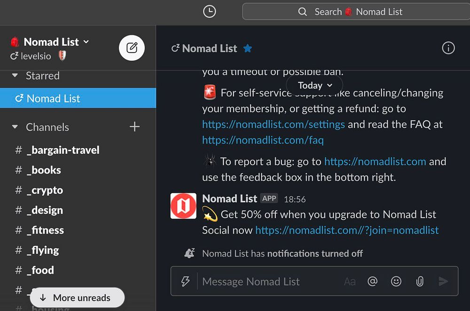Click the APP badge label
The height and width of the screenshot is (311, 470).
[269, 198]
